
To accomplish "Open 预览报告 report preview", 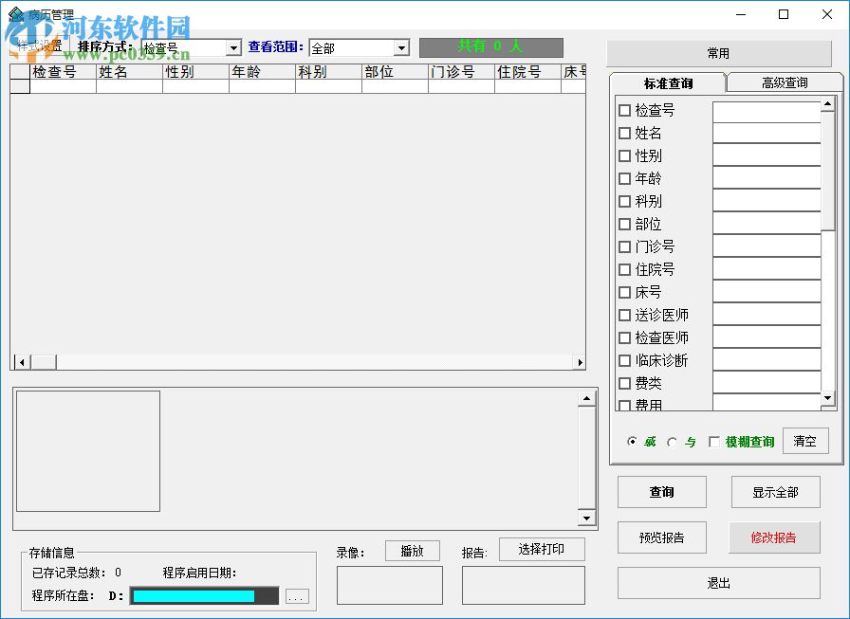I will pos(662,537).
